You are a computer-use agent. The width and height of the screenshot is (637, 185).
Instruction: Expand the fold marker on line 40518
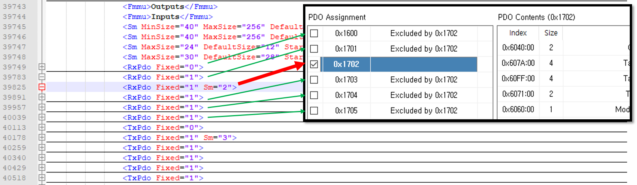(x=42, y=178)
